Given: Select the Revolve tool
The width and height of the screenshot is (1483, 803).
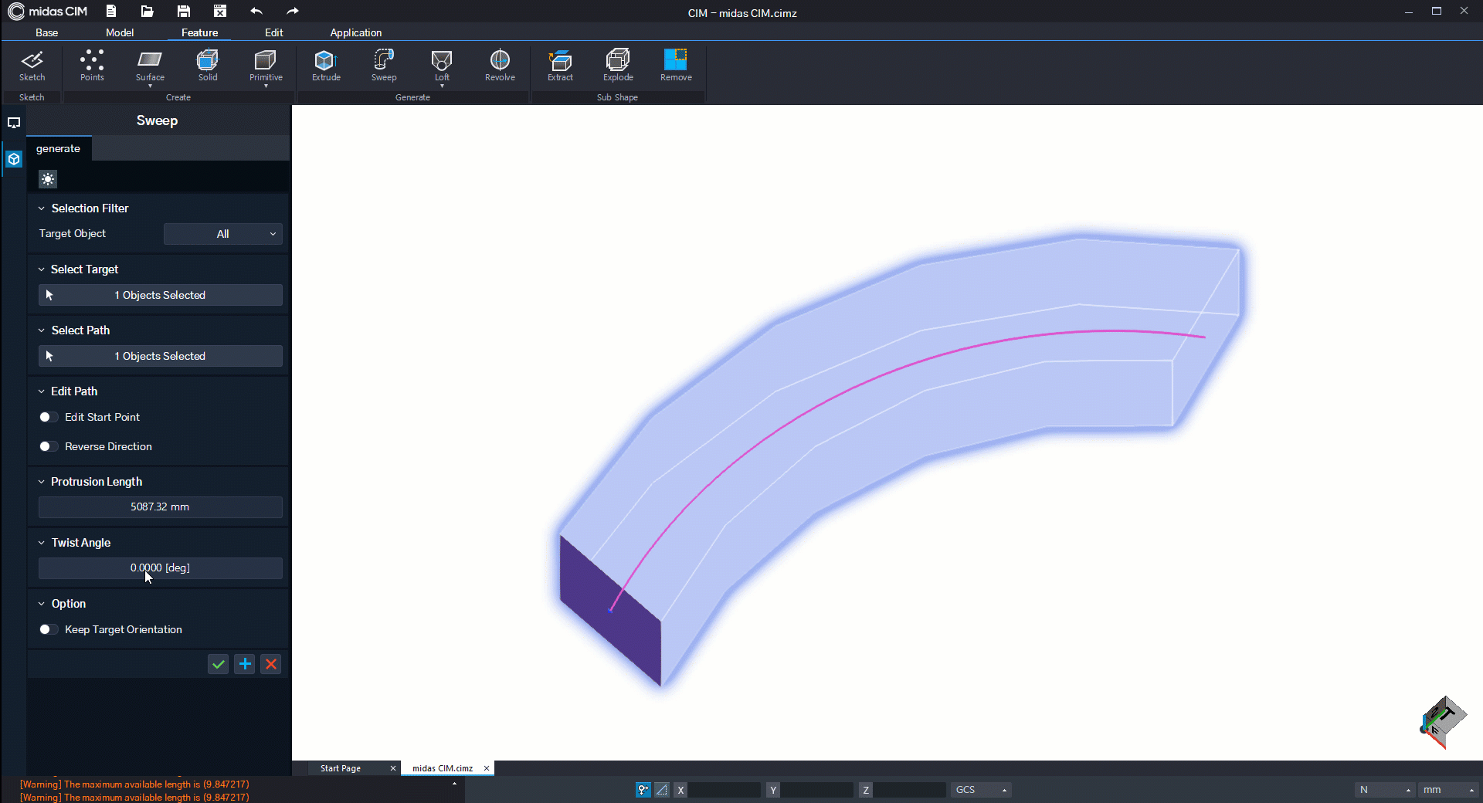Looking at the screenshot, I should coord(500,66).
